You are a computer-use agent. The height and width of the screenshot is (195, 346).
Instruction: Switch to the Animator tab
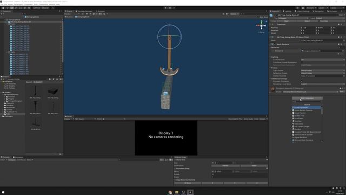(101, 11)
